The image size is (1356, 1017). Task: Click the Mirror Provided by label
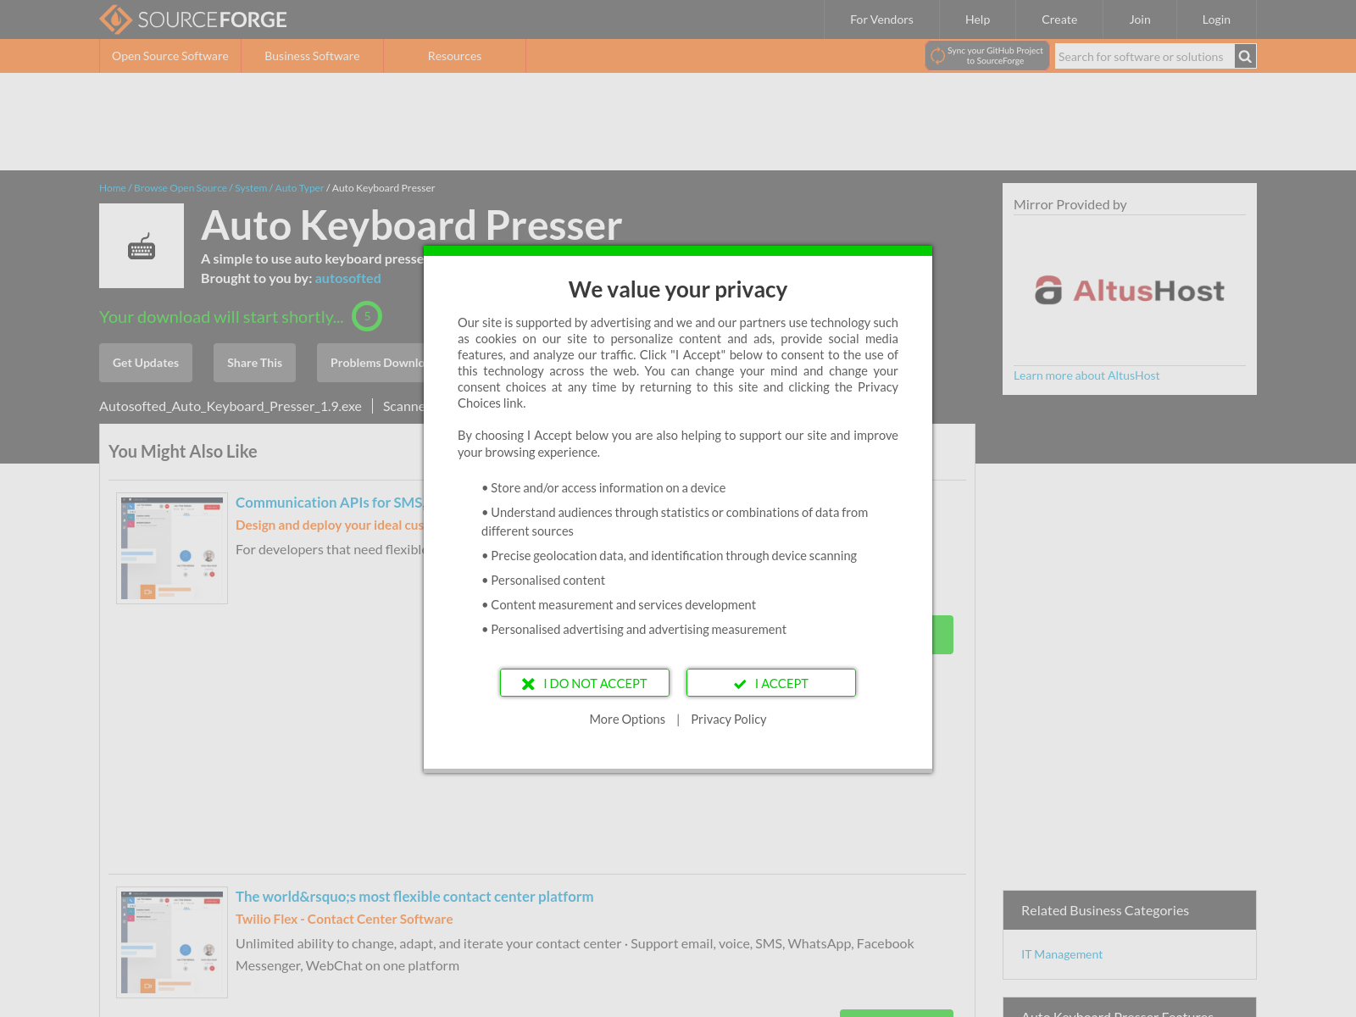tap(1070, 204)
